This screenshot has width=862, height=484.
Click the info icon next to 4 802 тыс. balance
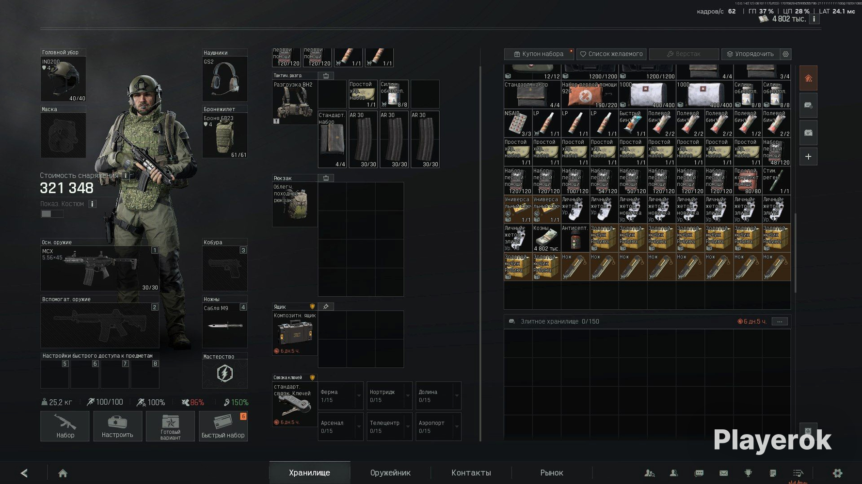coord(814,19)
